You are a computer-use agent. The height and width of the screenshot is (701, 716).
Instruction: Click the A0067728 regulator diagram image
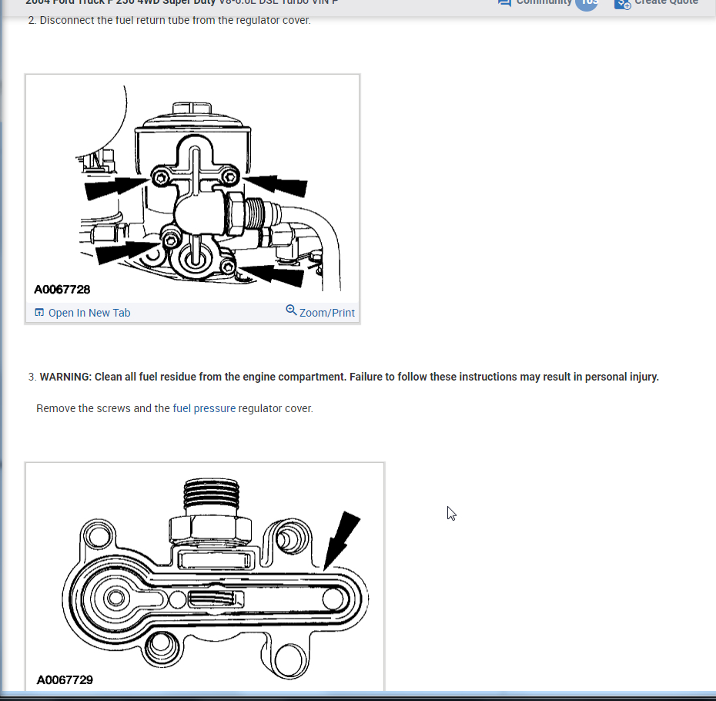[x=192, y=188]
